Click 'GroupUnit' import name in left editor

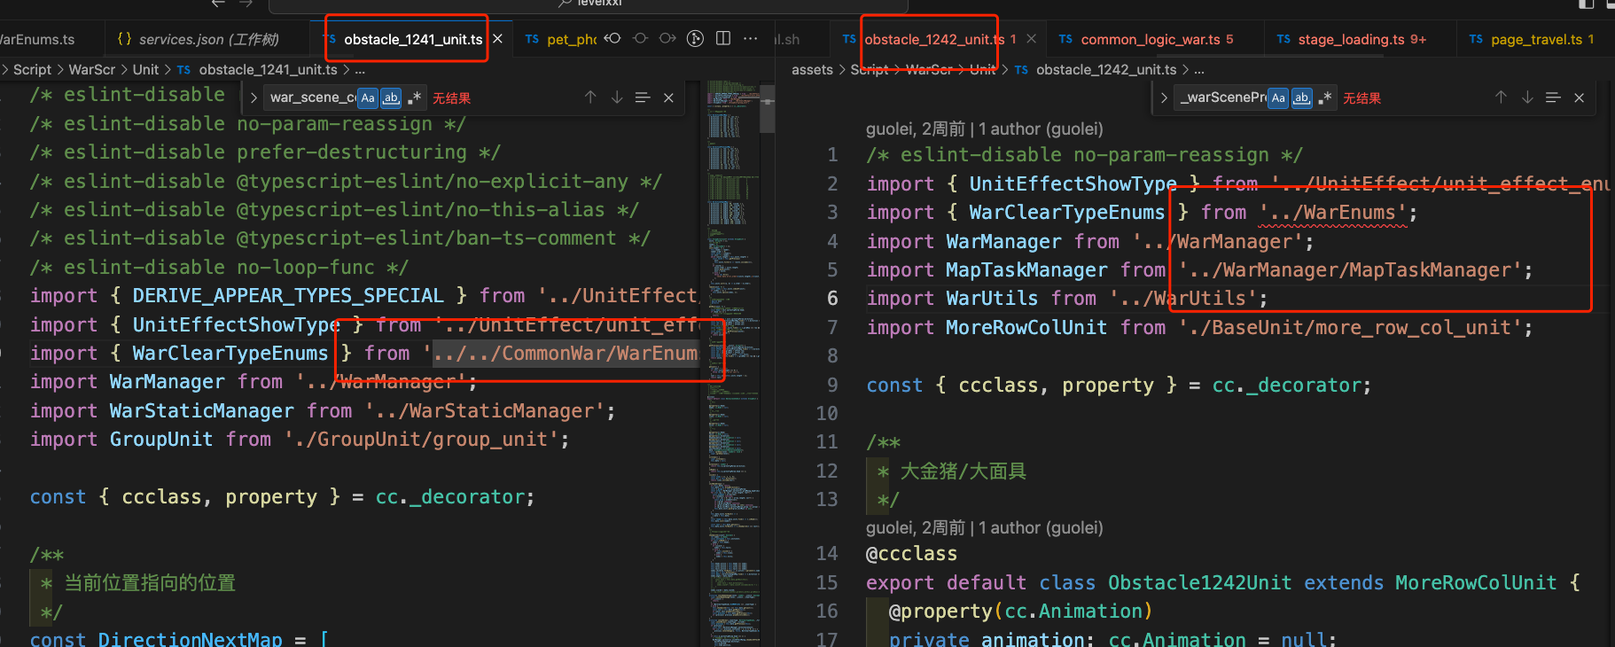[161, 440]
